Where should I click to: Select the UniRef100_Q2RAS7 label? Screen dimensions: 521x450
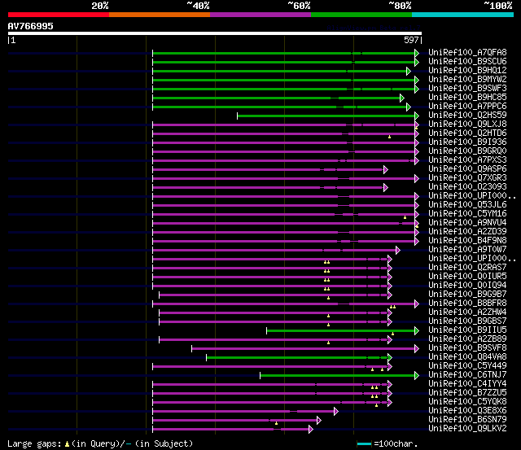(467, 268)
